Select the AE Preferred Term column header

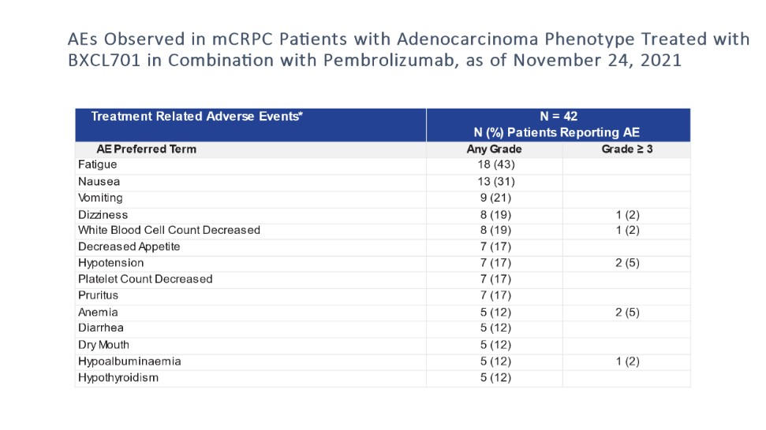(146, 149)
